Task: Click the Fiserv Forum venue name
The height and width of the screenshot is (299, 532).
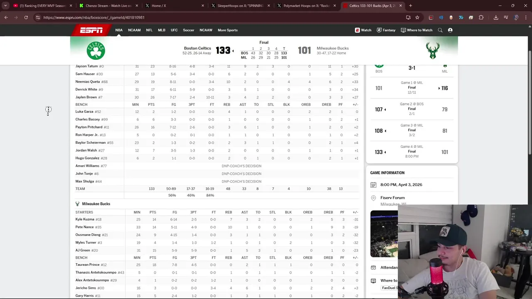Action: tap(392, 198)
